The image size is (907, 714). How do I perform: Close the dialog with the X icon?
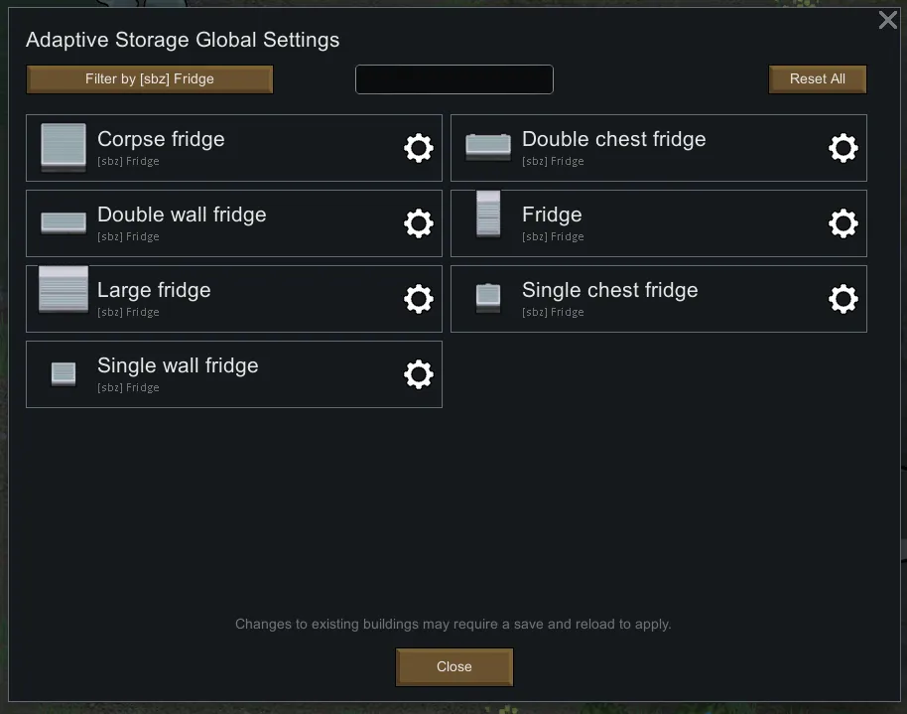coord(888,20)
